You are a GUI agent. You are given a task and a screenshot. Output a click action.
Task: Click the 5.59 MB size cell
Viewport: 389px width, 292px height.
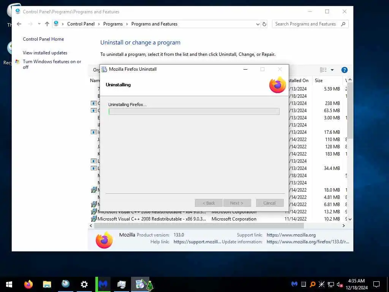332,89
